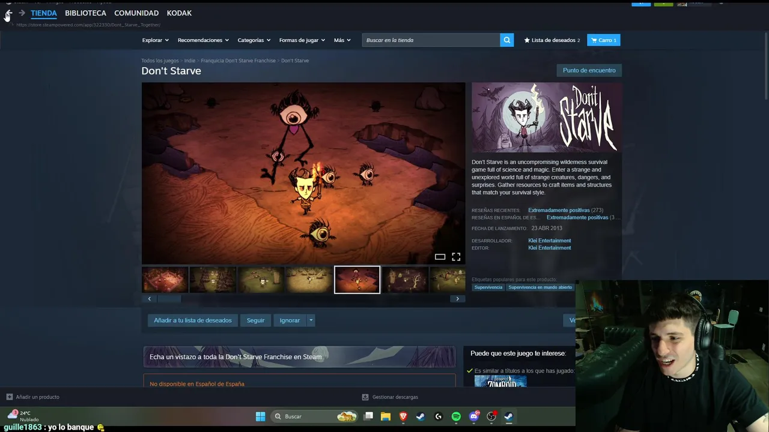This screenshot has width=769, height=432.
Task: Click the page vertical scrollbar thumb
Action: point(765,65)
